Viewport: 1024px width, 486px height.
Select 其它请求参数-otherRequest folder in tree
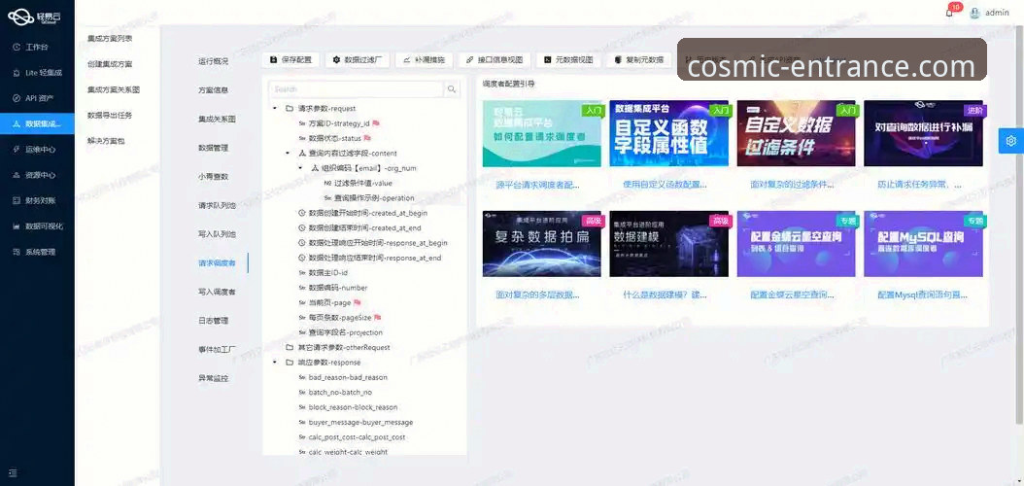pos(344,347)
